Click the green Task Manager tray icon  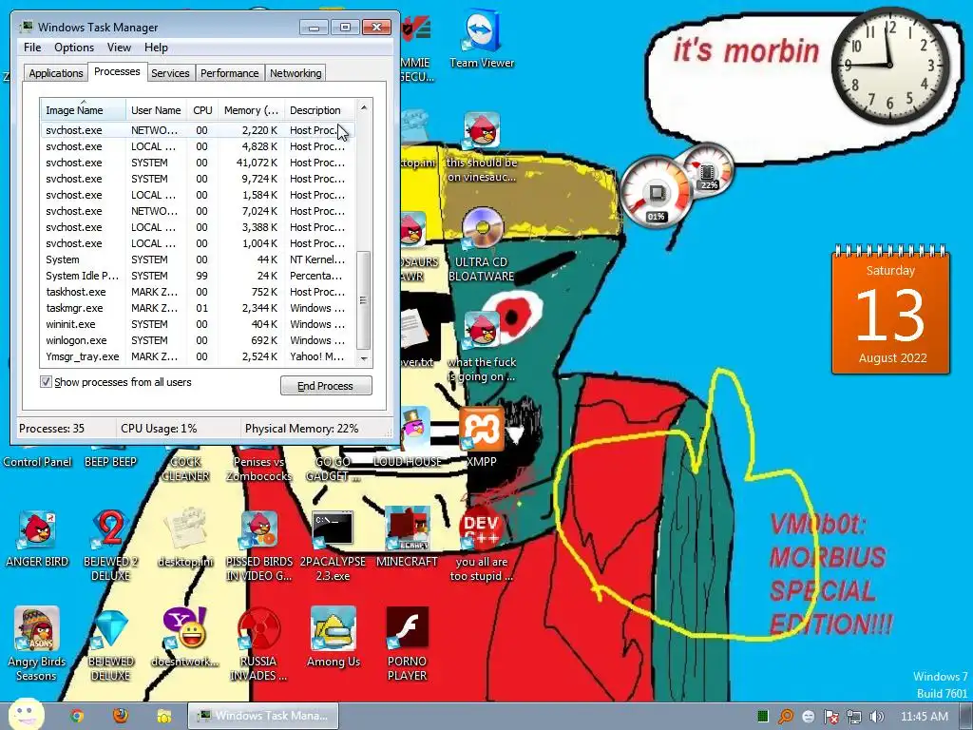click(x=763, y=717)
